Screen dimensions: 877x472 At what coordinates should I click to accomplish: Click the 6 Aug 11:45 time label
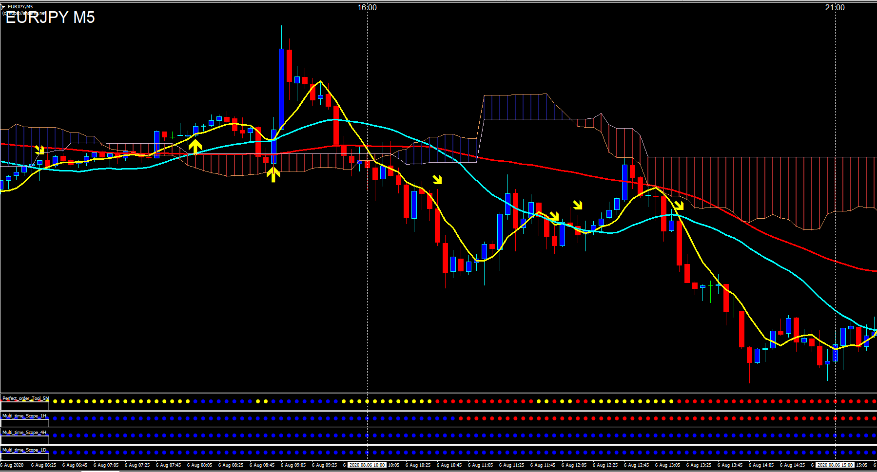544,465
